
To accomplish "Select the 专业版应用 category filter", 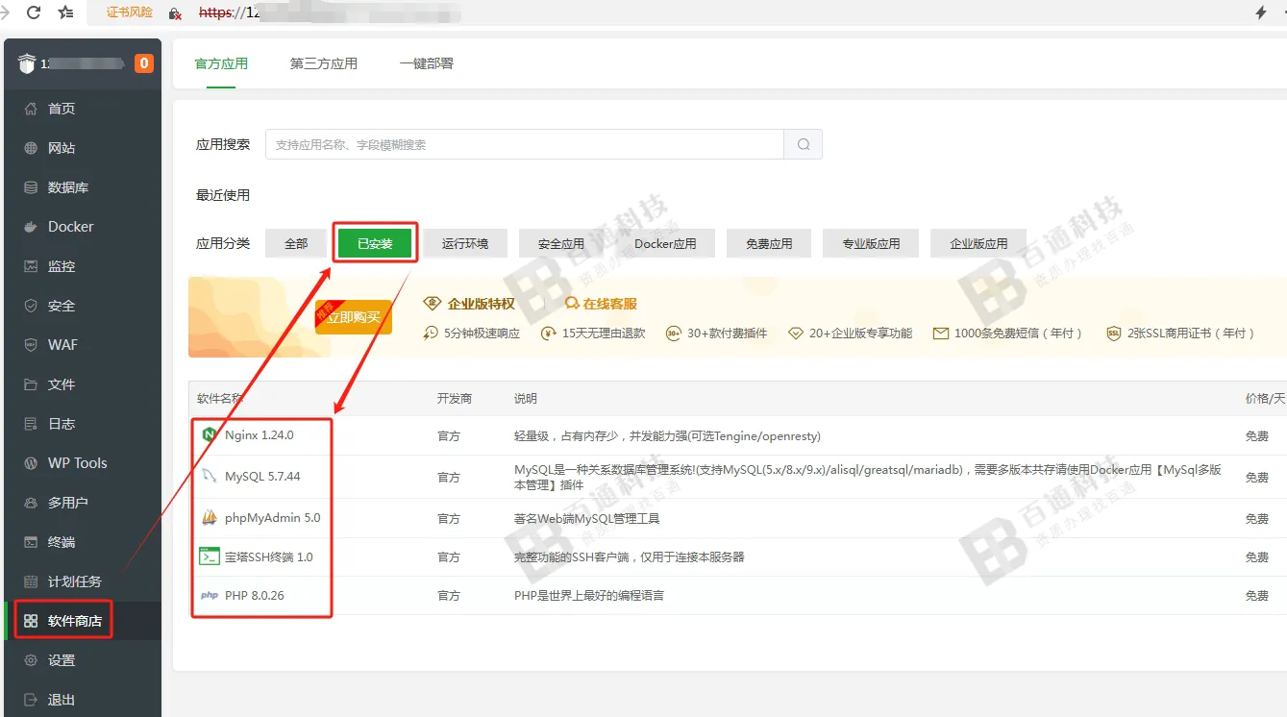I will pos(871,243).
